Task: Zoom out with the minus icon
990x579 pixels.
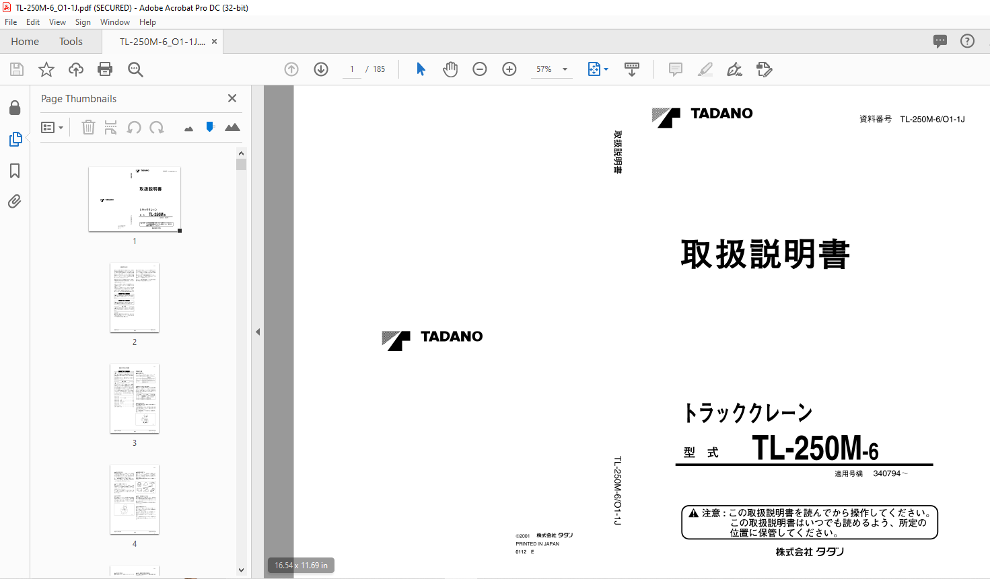Action: pyautogui.click(x=480, y=69)
